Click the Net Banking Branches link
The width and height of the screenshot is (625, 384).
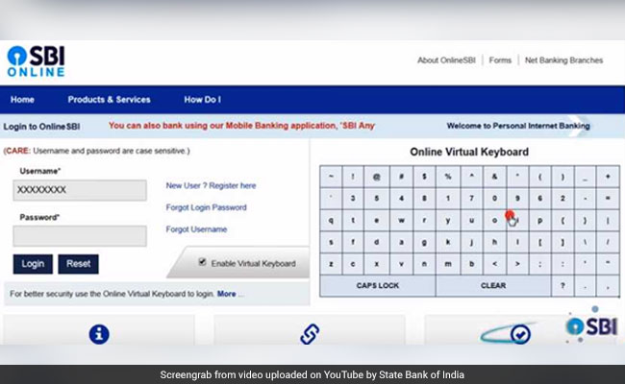click(x=563, y=60)
